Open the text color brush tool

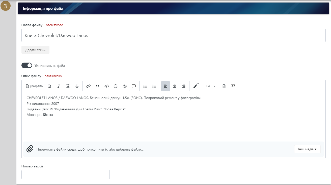pyautogui.click(x=196, y=86)
